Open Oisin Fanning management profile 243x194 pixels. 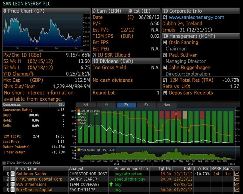point(183,42)
